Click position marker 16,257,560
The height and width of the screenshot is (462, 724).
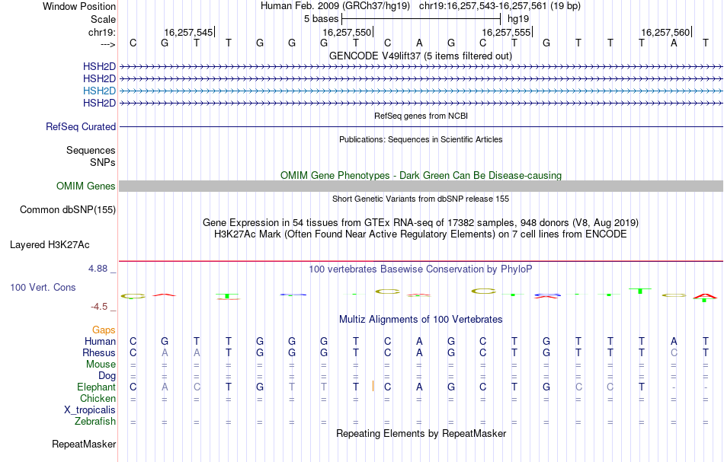[x=665, y=32]
